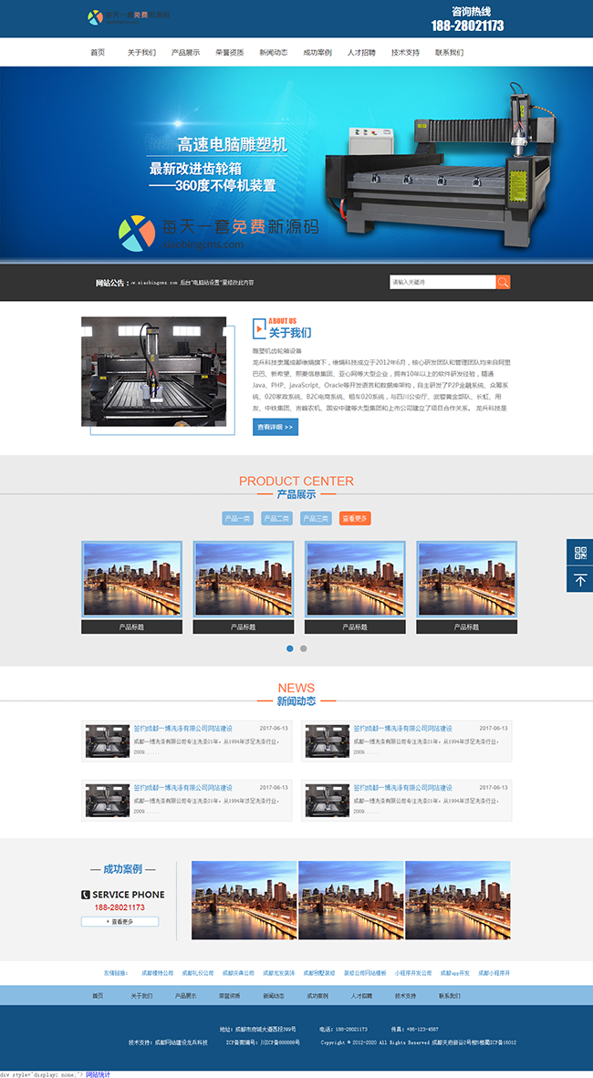Screen dimensions: 593x1078
Task: Open 首页 in top navigation
Action: click(x=98, y=52)
